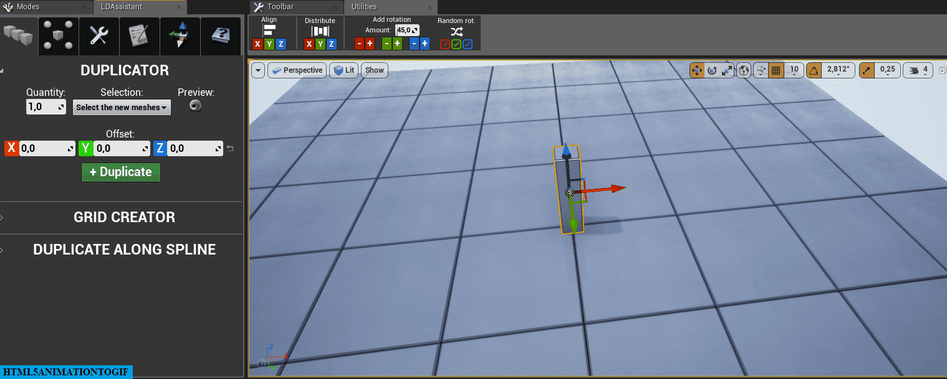Viewport: 947px width, 379px height.
Task: Open the Duplicator cubes tool icon
Action: pos(18,36)
